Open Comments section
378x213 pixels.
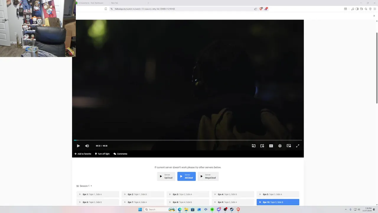[120, 154]
